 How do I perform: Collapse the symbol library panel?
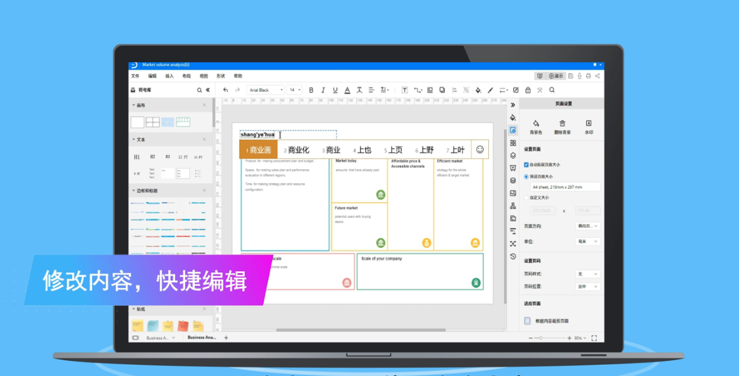208,90
